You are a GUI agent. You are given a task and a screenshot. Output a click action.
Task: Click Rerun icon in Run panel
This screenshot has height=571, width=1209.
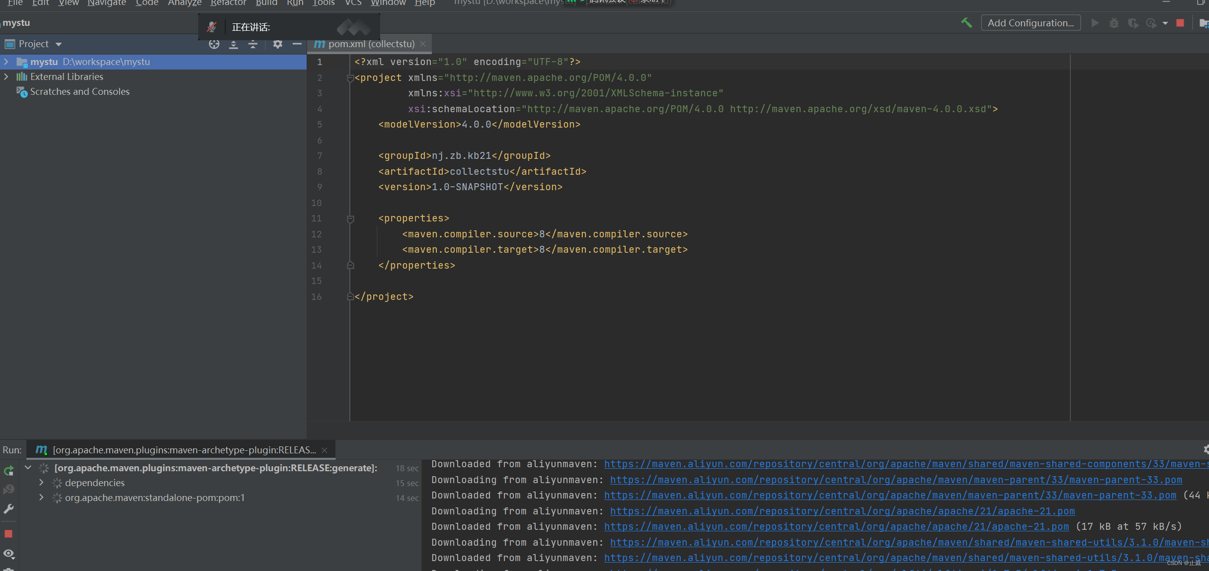click(8, 471)
